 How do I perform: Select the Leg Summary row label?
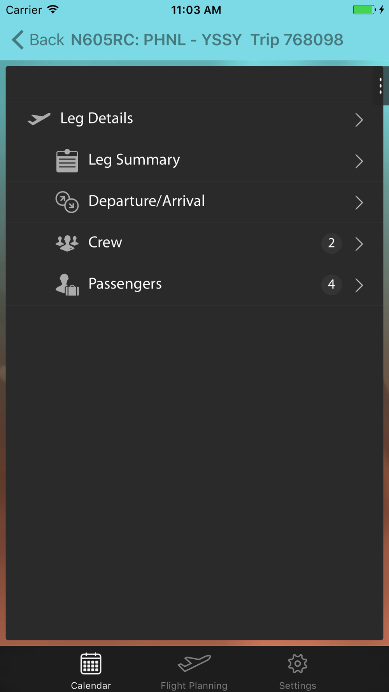[134, 160]
